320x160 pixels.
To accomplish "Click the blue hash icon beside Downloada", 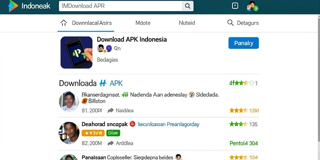I will click(103, 83).
